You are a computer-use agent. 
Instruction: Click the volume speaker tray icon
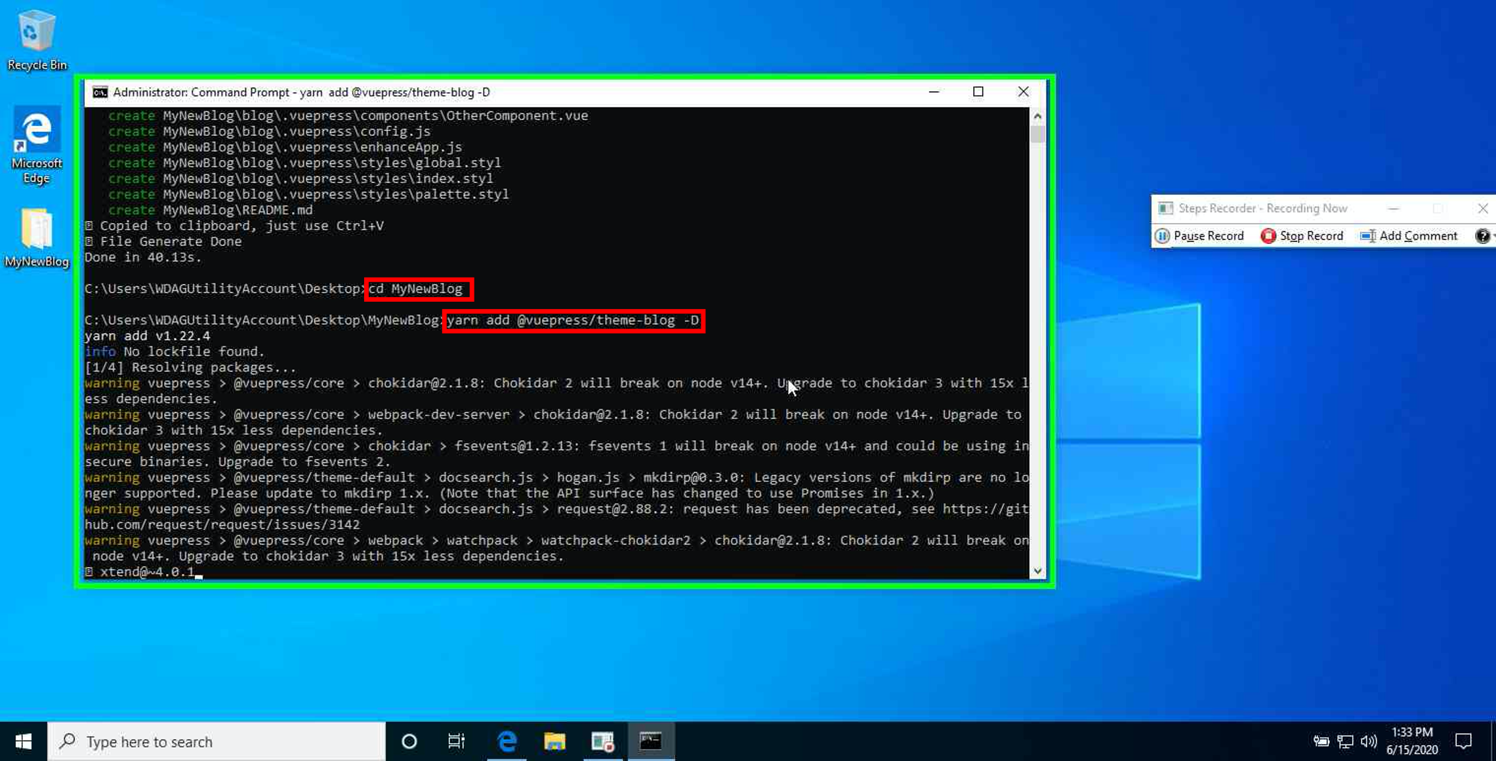click(1368, 741)
